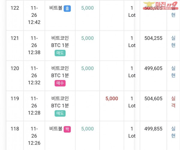Click the balance 499,605 in row 120
This screenshot has height=150, width=180.
[153, 68]
